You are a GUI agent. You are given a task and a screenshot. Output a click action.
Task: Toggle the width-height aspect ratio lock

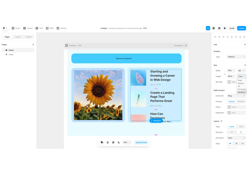[x=225, y=74]
